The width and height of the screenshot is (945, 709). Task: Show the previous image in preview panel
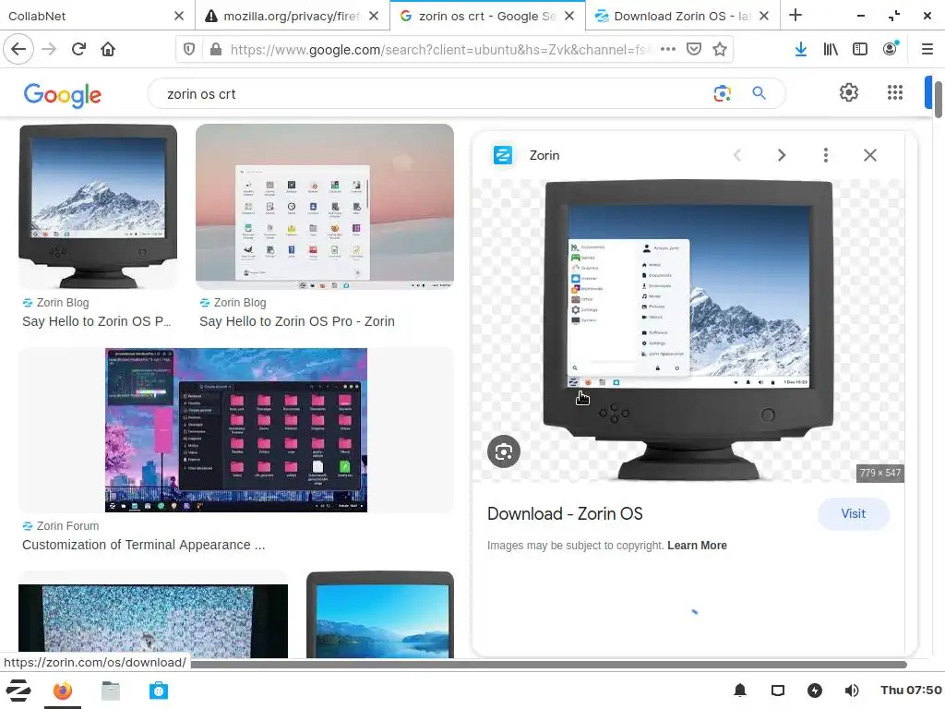pyautogui.click(x=737, y=155)
